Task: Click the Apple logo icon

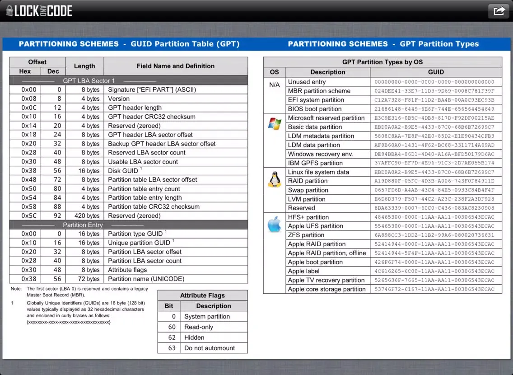Action: tap(274, 223)
